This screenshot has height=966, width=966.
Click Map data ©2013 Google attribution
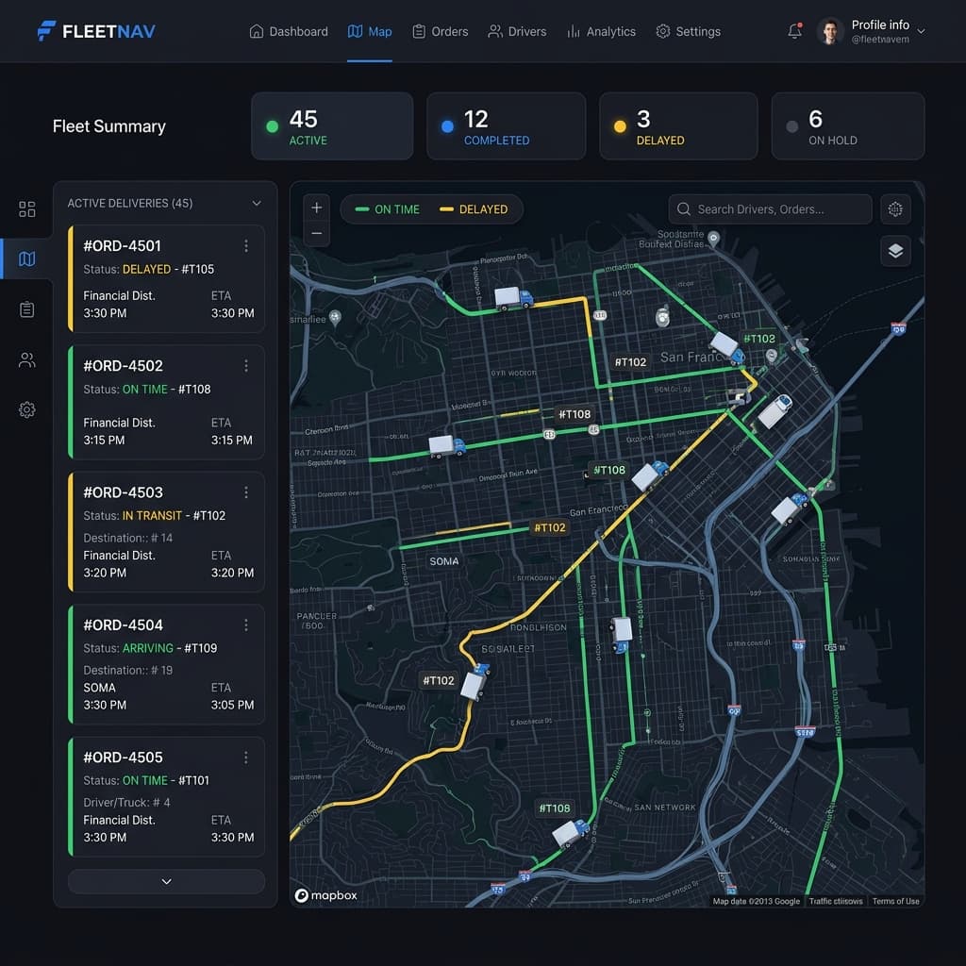click(x=756, y=901)
